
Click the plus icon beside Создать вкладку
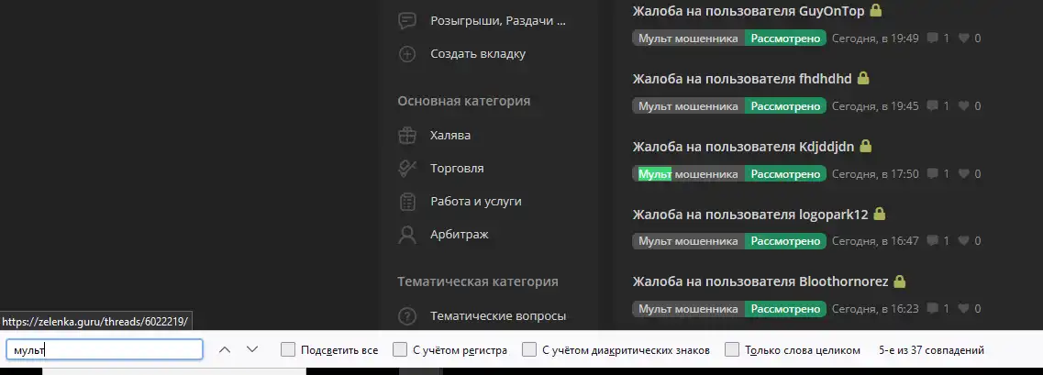407,54
